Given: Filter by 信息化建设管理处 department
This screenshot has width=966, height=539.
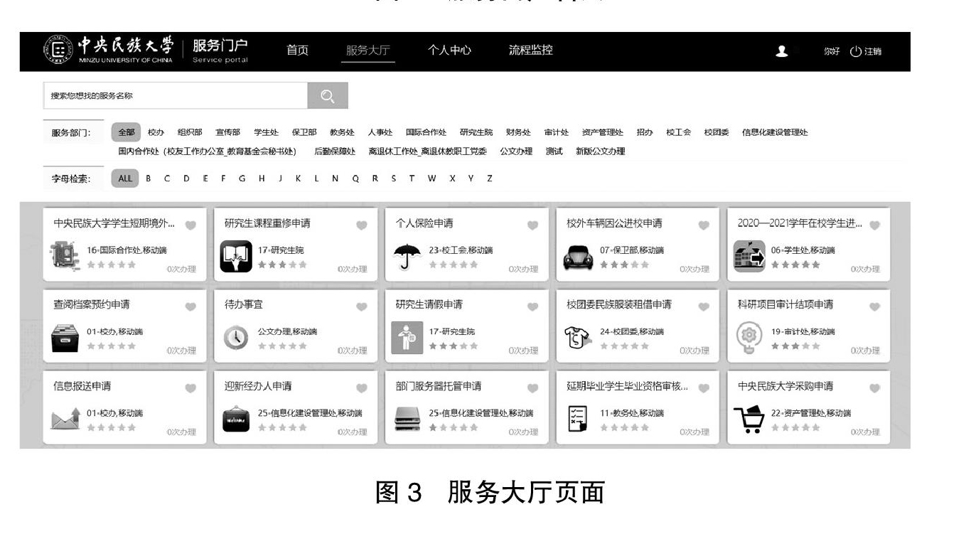Looking at the screenshot, I should [775, 132].
